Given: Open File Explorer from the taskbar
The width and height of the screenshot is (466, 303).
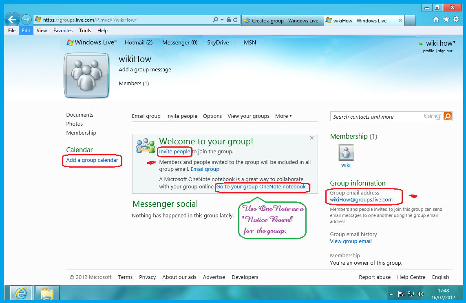Looking at the screenshot, I should 47,294.
